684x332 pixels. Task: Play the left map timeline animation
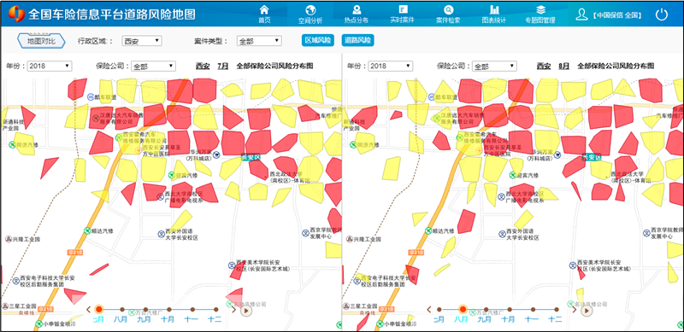point(246,311)
